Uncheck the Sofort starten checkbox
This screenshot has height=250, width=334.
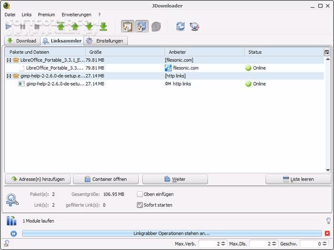pos(140,205)
